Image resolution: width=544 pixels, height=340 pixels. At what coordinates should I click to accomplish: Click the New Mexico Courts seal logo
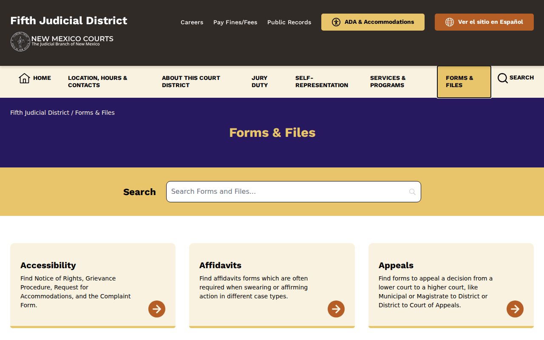pyautogui.click(x=20, y=42)
